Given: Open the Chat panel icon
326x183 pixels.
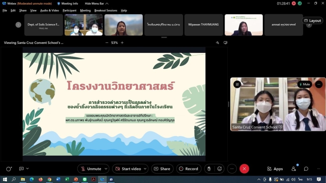Looking at the screenshot, I should (x=306, y=169).
